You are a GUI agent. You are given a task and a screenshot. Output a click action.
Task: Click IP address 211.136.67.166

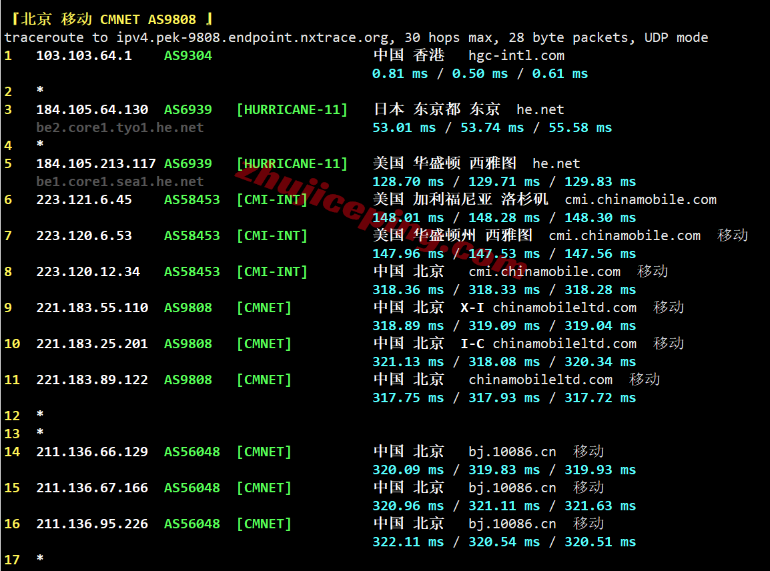click(92, 488)
